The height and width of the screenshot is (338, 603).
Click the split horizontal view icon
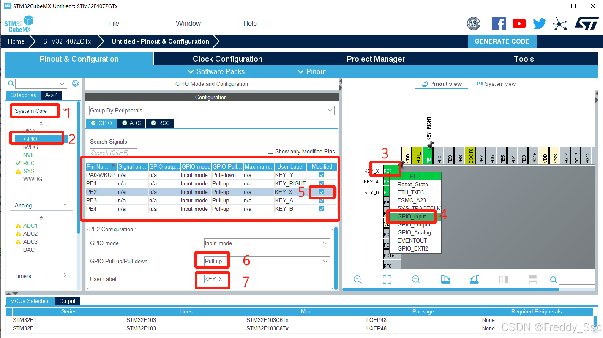(x=533, y=280)
